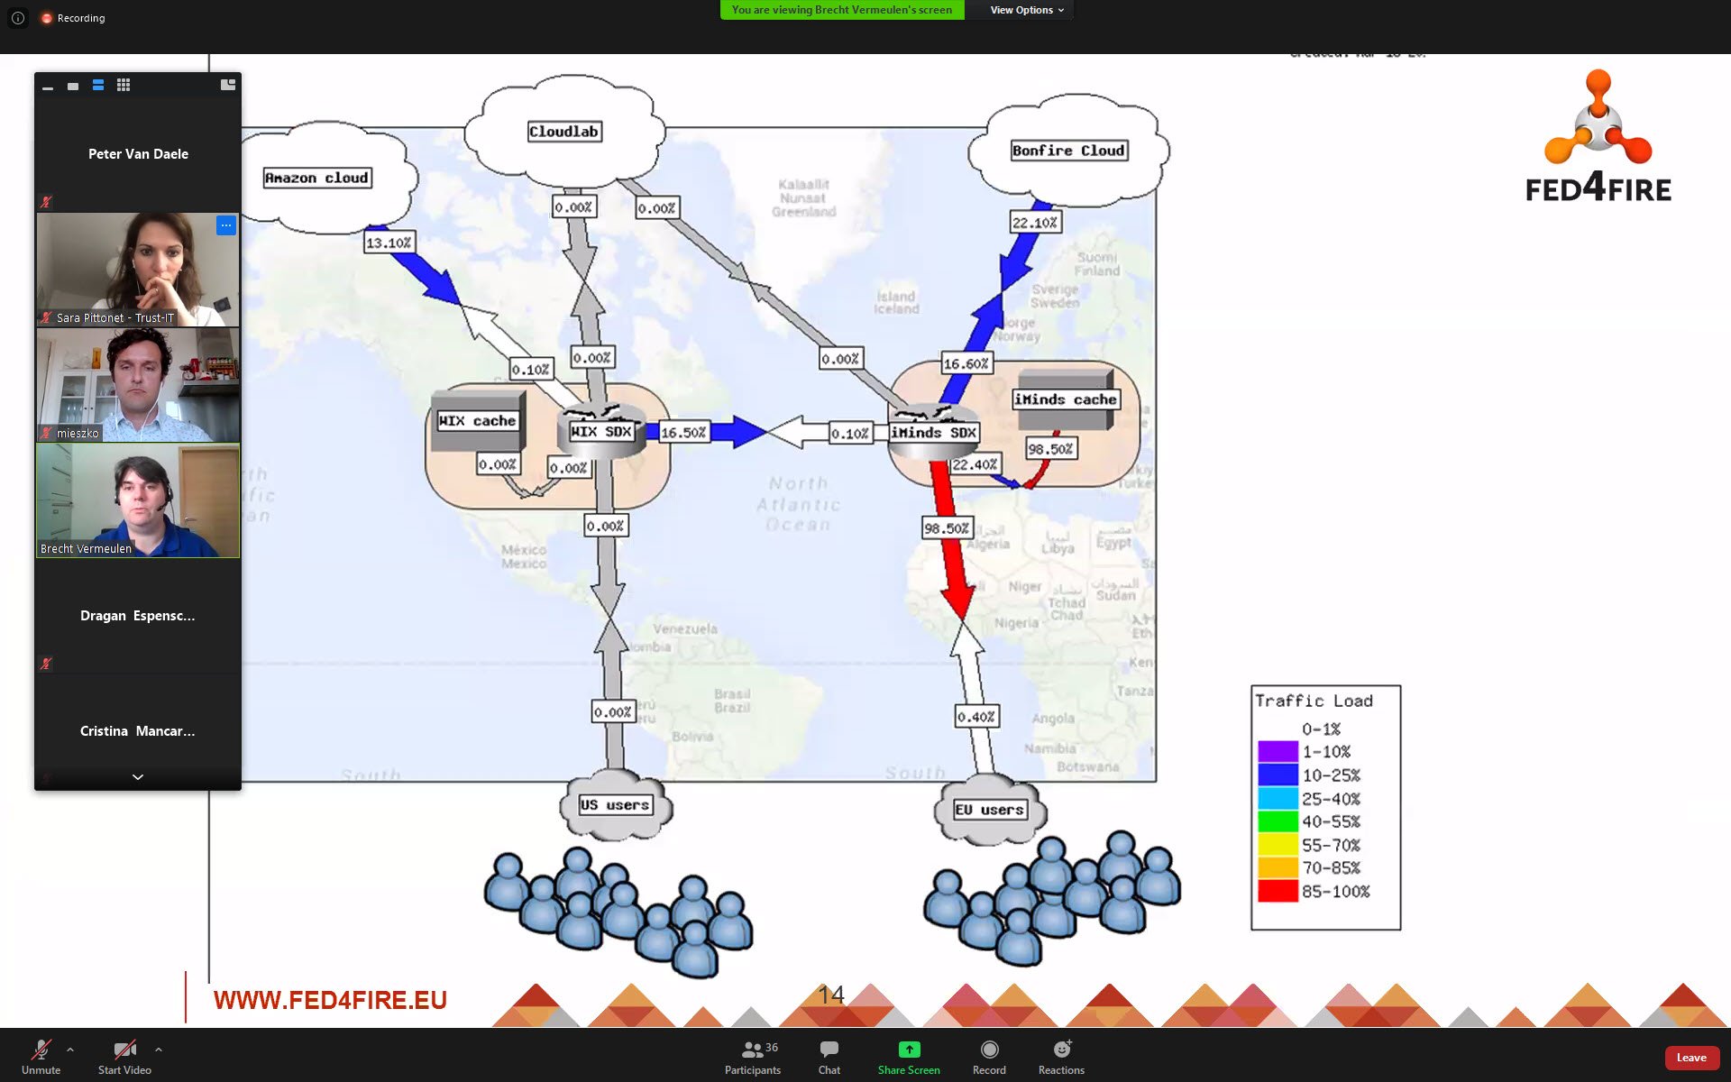Select mieszko video thumbnail

138,385
